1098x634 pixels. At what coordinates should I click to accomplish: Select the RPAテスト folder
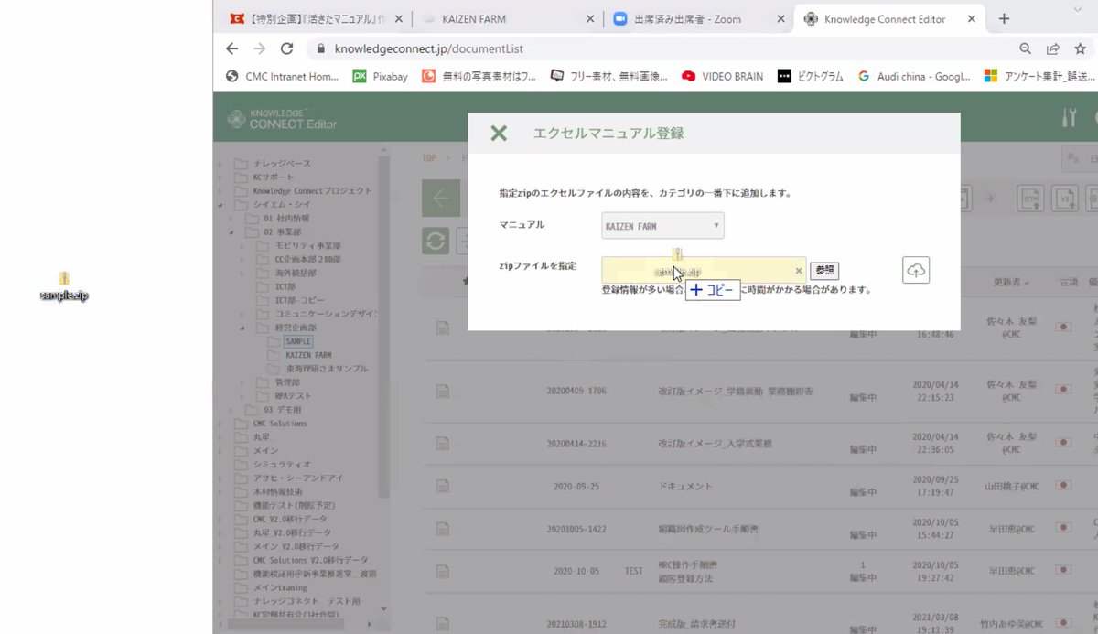tap(293, 396)
